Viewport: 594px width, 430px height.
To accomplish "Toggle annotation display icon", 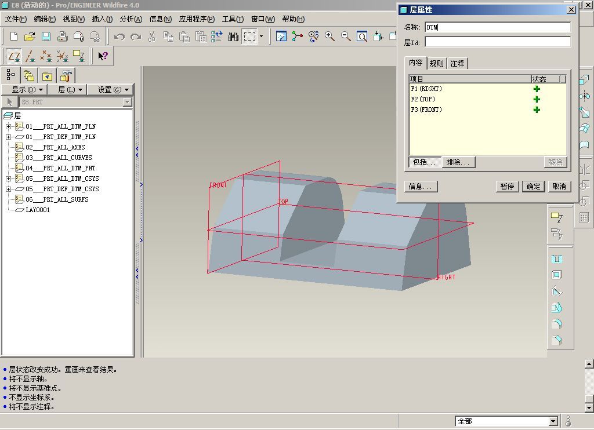I will [79, 56].
